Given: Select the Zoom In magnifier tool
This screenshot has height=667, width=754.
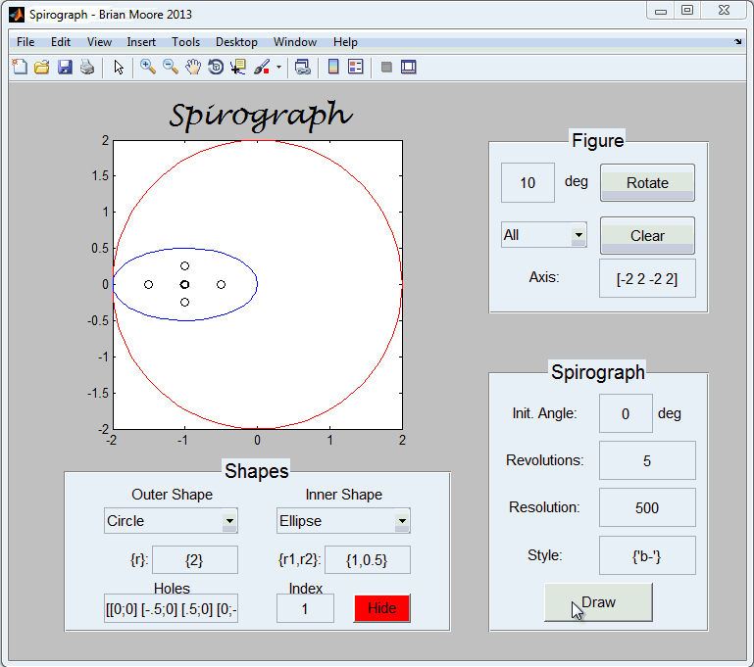Looking at the screenshot, I should click(x=148, y=68).
